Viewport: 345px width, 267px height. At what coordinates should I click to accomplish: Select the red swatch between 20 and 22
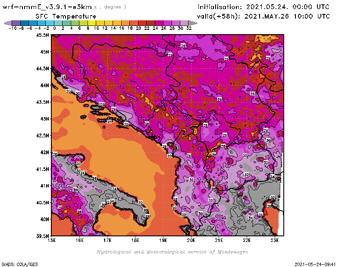coord(142,23)
